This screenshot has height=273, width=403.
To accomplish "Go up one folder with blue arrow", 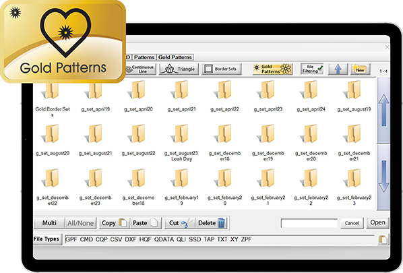I will pyautogui.click(x=338, y=69).
